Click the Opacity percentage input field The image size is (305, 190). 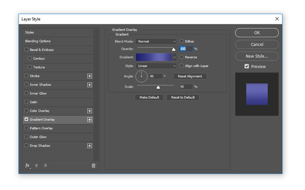(186, 49)
